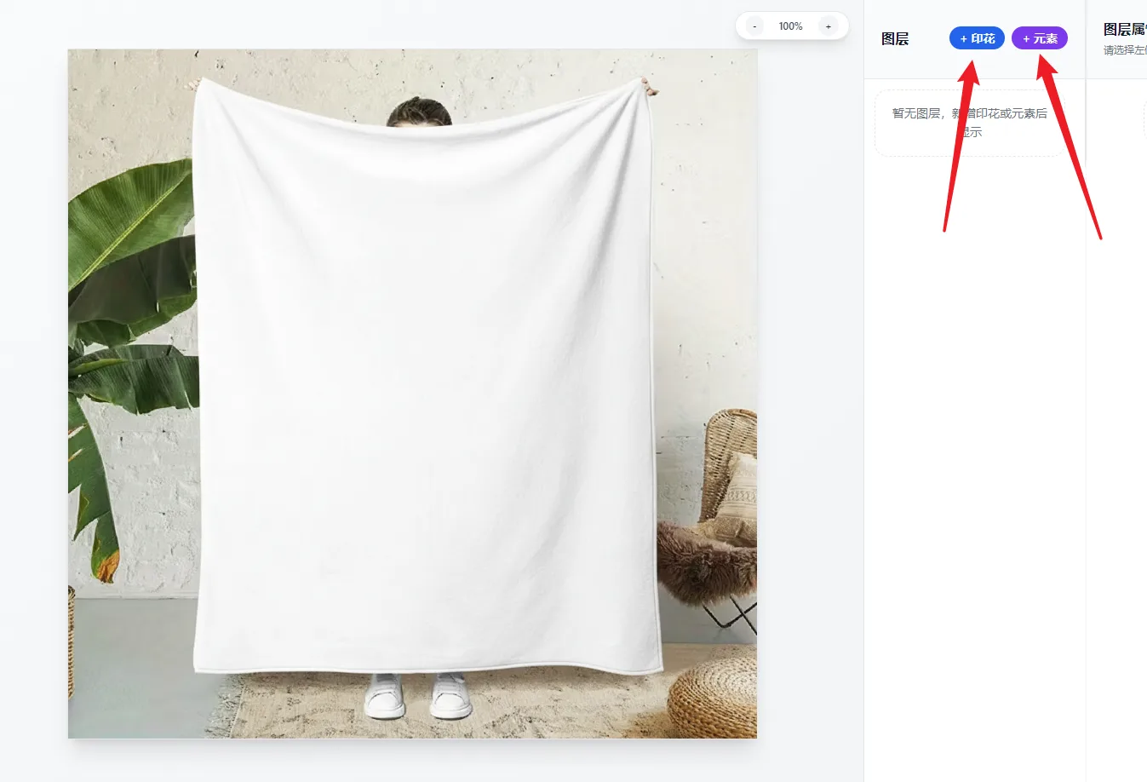The width and height of the screenshot is (1147, 782).
Task: Click the woven pouf in the corner
Action: pos(714,697)
